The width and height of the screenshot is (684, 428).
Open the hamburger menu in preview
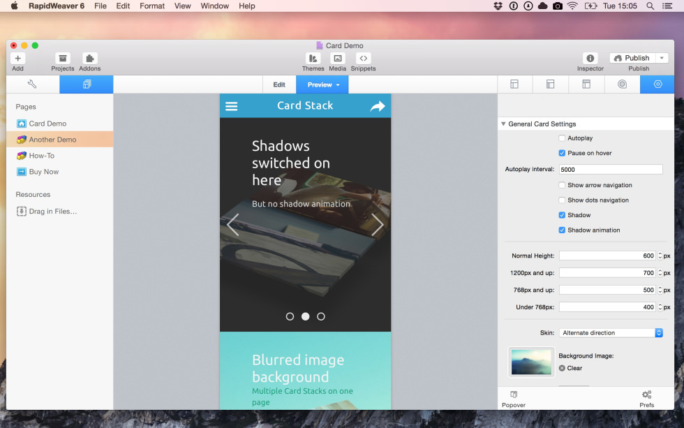tap(231, 106)
